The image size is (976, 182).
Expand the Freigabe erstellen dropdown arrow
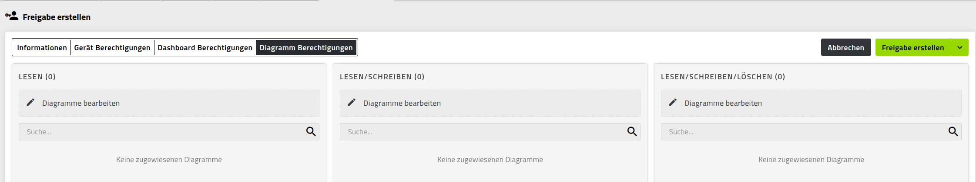point(959,48)
